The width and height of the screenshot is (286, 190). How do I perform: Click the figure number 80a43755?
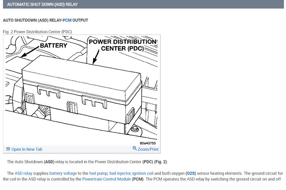[148, 143]
